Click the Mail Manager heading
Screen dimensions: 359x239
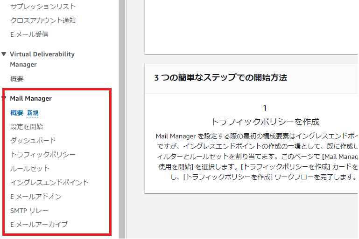tap(31, 98)
